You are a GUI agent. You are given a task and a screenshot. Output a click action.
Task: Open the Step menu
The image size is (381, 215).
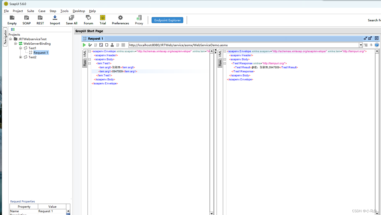pyautogui.click(x=53, y=11)
